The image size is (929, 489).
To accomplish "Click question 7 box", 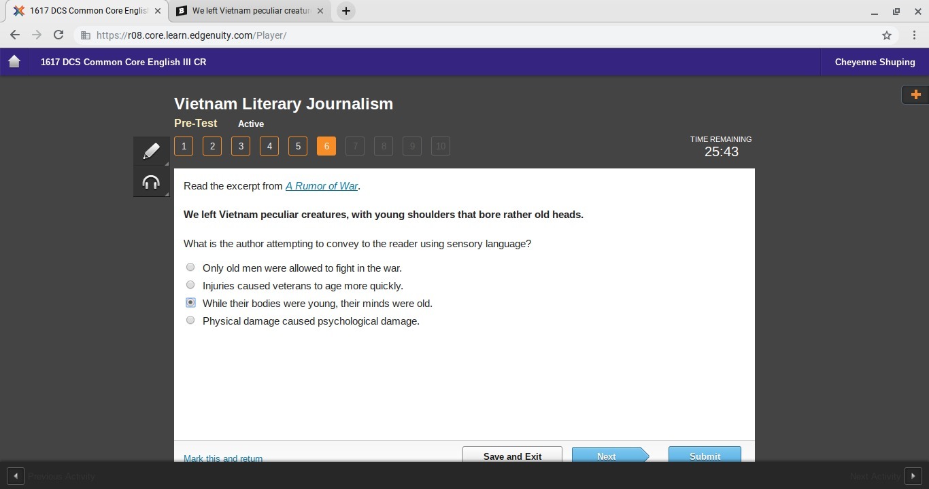I will tap(355, 146).
